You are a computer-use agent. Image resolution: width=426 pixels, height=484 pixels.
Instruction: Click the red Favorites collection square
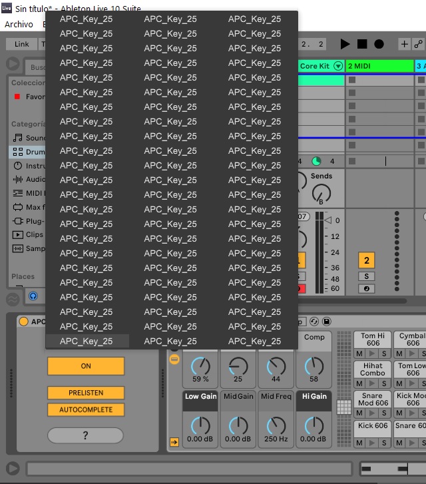pos(17,97)
